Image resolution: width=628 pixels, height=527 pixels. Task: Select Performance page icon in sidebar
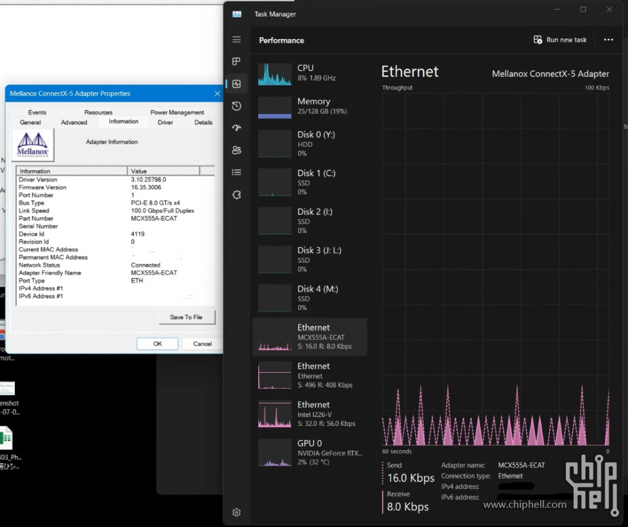point(236,84)
